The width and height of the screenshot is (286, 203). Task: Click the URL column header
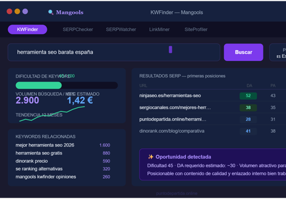143,86
